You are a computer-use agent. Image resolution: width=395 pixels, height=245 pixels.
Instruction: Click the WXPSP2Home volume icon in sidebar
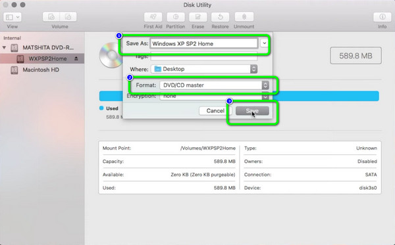click(x=20, y=59)
